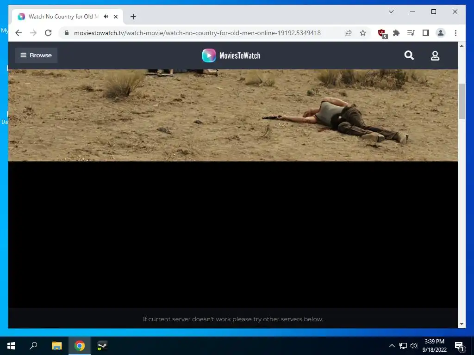Open Chrome three-dot menu
The height and width of the screenshot is (355, 474).
pos(455,33)
